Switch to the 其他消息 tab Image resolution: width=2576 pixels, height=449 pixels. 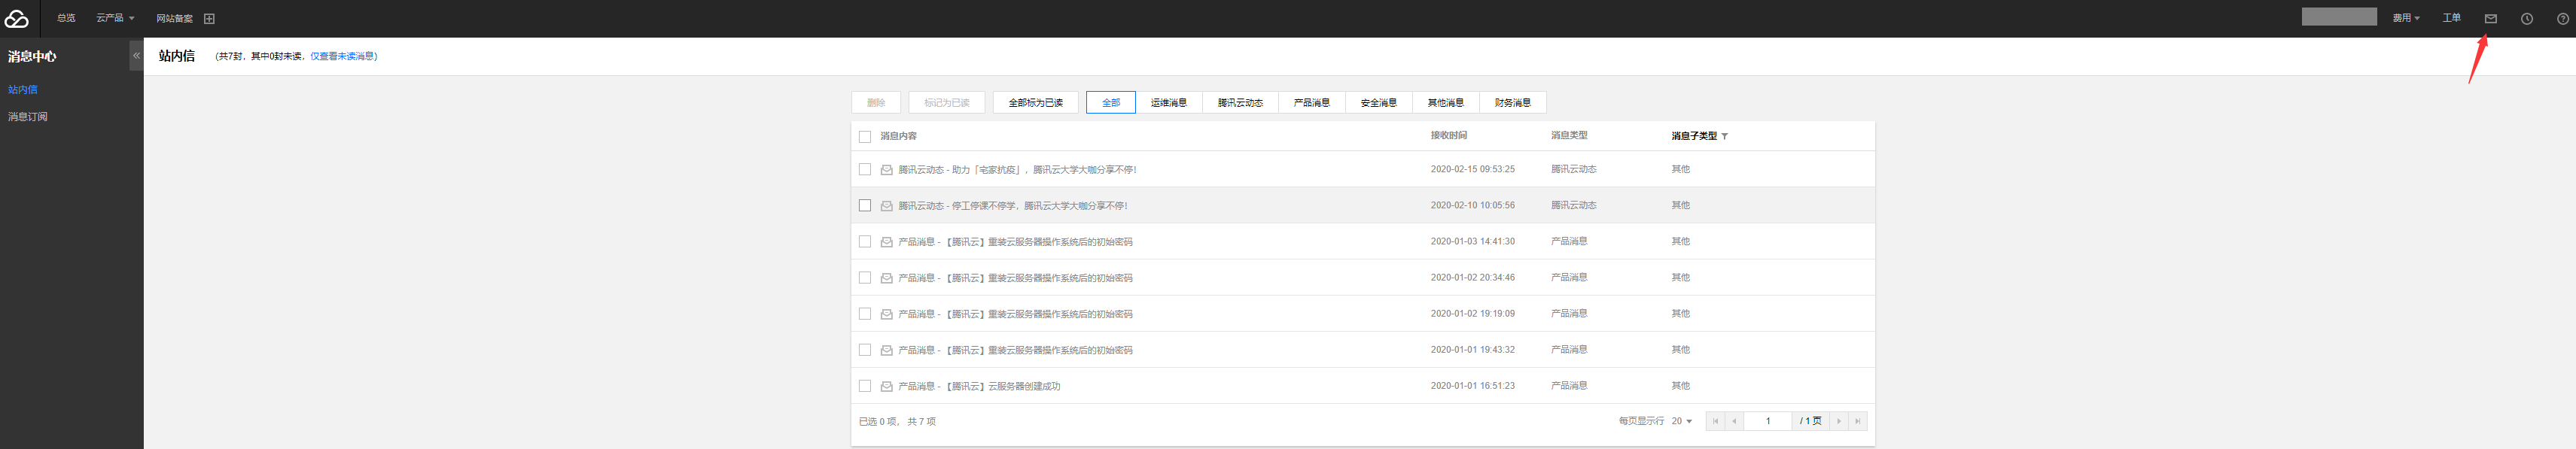[x=1446, y=103]
